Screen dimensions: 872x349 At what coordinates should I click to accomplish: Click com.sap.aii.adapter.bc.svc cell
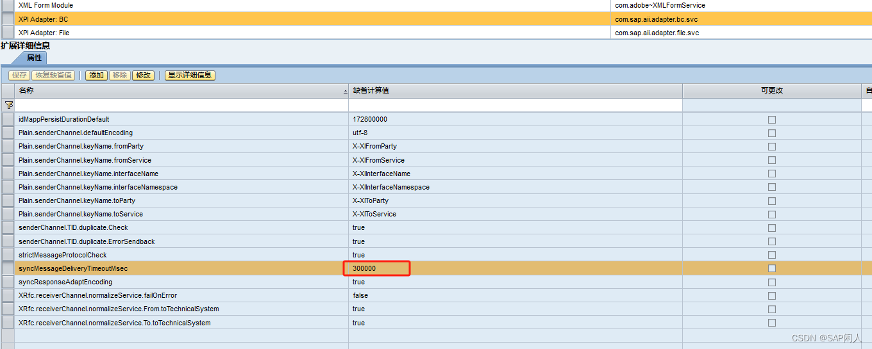(741, 19)
